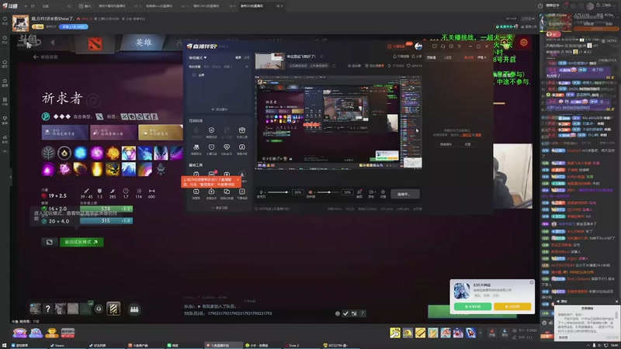This screenshot has width=621, height=349.
Task: Select the purple Wex orb ability
Action: click(x=96, y=153)
